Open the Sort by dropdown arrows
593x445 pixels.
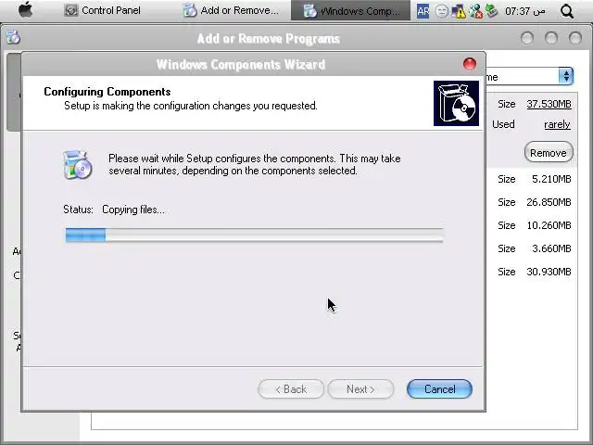[566, 76]
